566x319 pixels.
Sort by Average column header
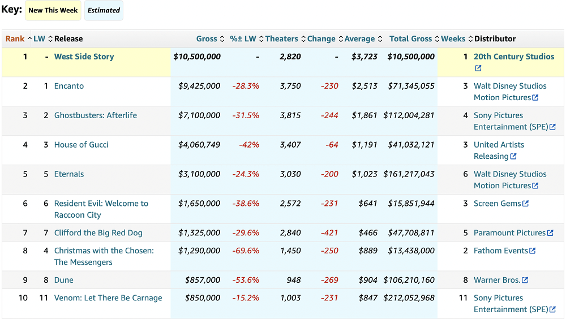coord(359,39)
